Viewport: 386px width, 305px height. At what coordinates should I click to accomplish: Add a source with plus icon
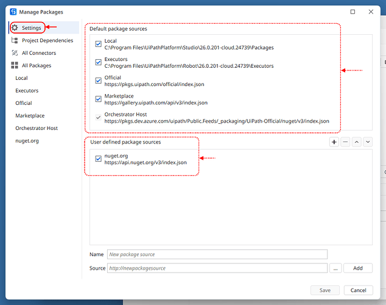334,142
